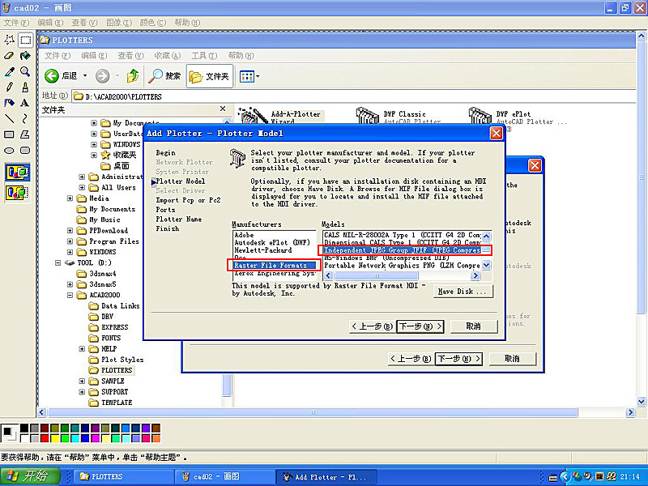The height and width of the screenshot is (486, 648).
Task: Select the Ellipse tool in Paint
Action: [x=10, y=151]
